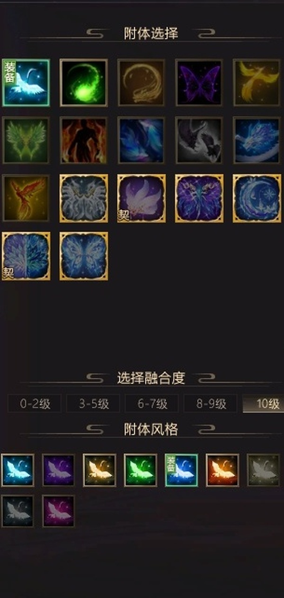This screenshot has height=598, width=284.
Task: Select the green leafy wings spirit
Action: click(x=26, y=141)
